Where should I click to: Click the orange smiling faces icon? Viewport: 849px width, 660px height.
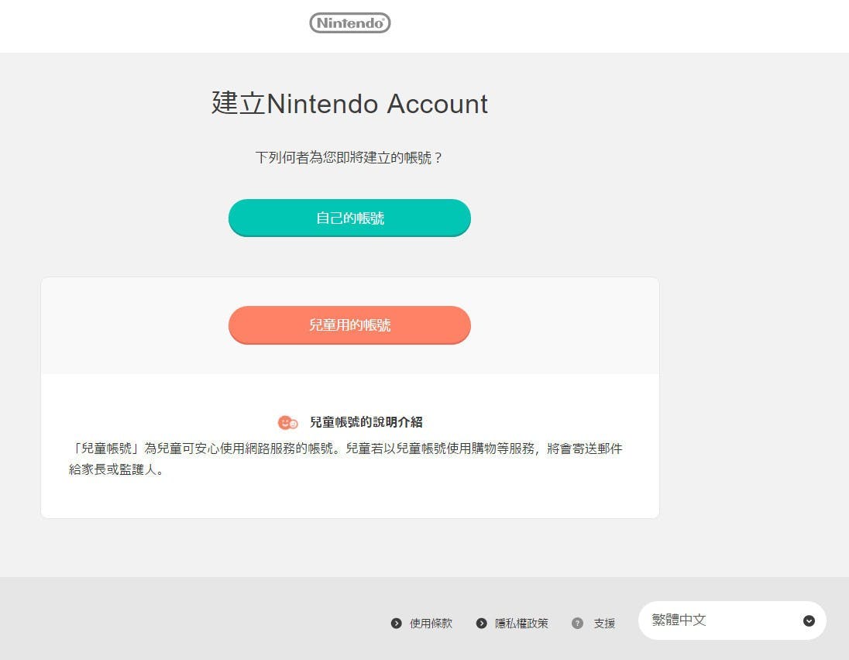[287, 422]
